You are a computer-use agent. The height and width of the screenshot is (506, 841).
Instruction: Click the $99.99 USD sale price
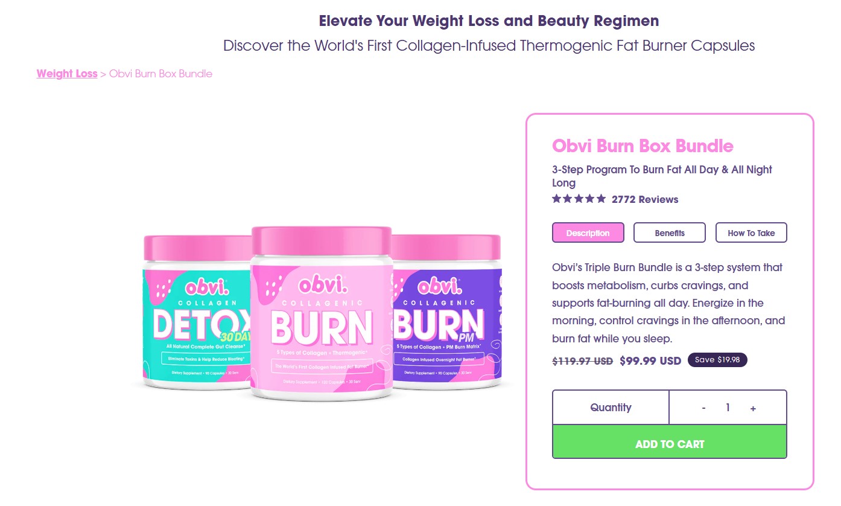pyautogui.click(x=650, y=360)
